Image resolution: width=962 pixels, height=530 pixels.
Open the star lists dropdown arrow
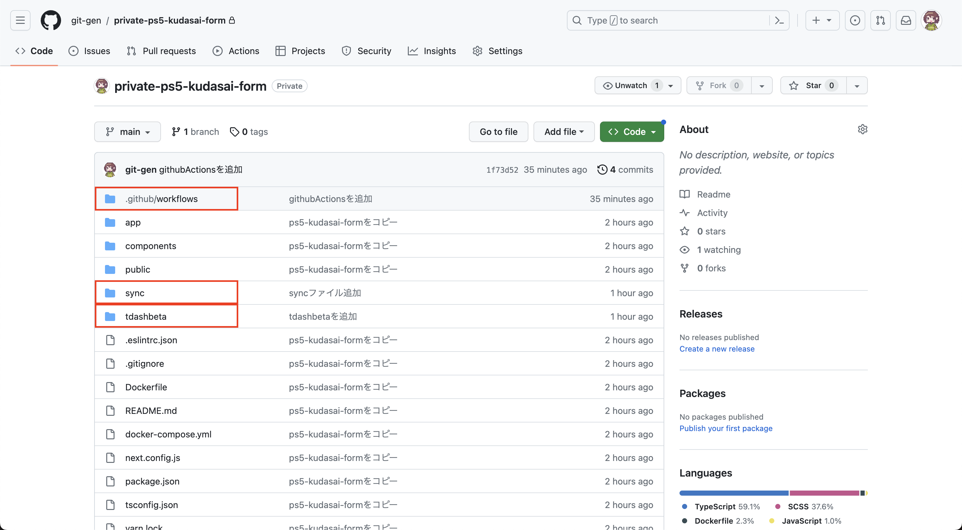857,86
